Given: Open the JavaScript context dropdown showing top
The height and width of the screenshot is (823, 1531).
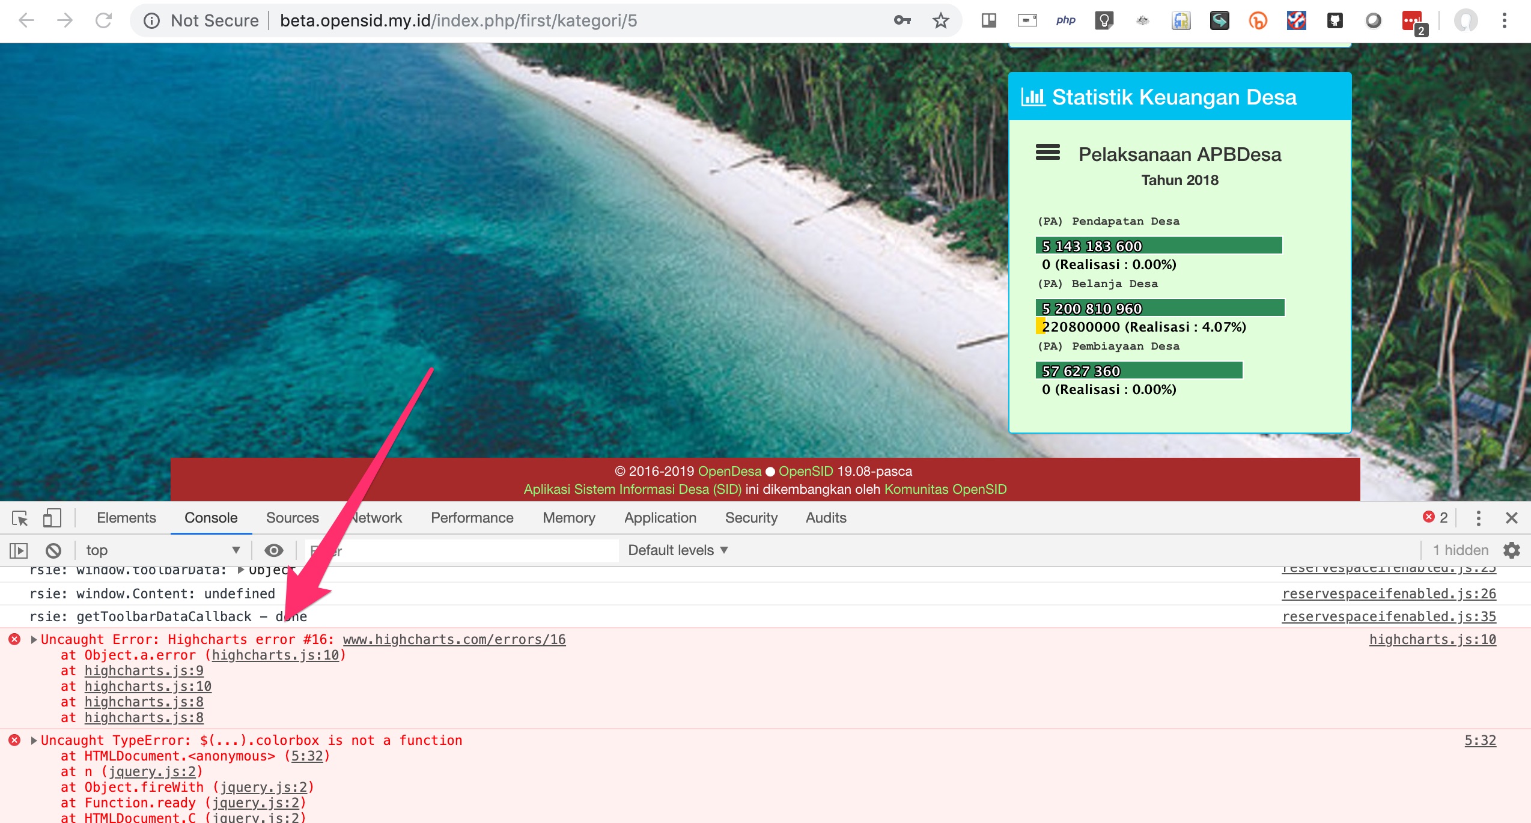Looking at the screenshot, I should click(x=162, y=550).
